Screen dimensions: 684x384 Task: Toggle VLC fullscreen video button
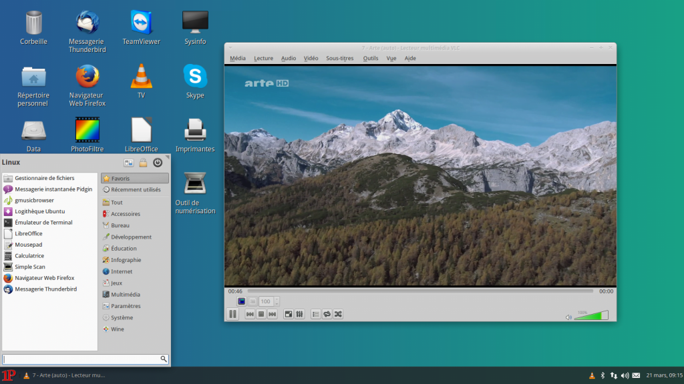(x=289, y=314)
